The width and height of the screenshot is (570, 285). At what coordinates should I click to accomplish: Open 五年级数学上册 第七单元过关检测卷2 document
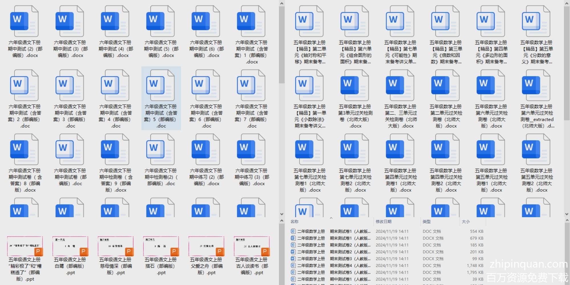point(355,150)
